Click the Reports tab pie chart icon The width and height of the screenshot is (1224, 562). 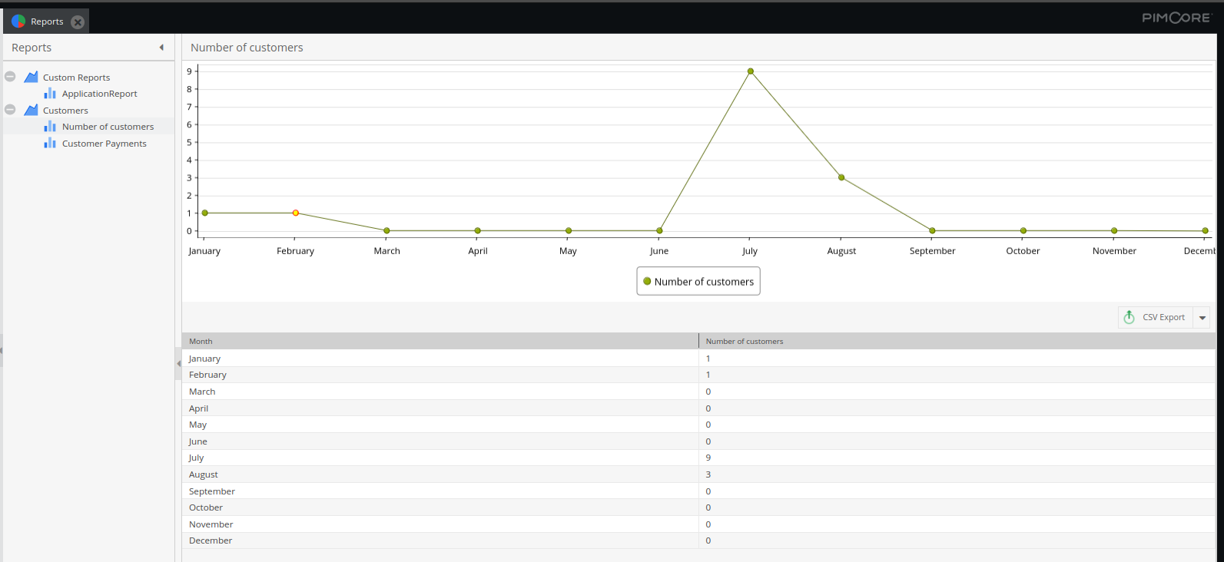coord(18,21)
